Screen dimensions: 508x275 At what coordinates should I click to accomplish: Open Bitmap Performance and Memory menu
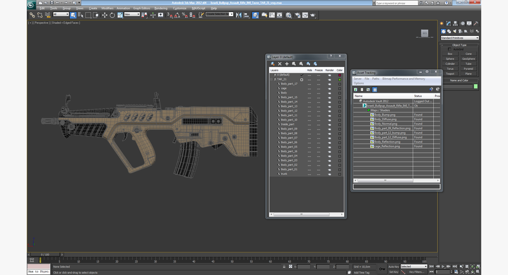[404, 79]
